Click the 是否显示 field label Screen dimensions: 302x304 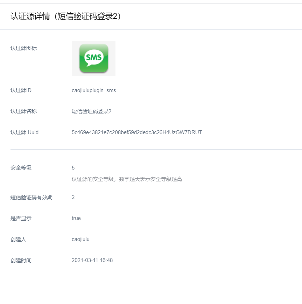(21, 218)
